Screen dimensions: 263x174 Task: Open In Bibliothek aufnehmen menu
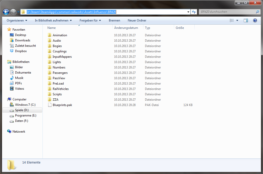[53, 20]
